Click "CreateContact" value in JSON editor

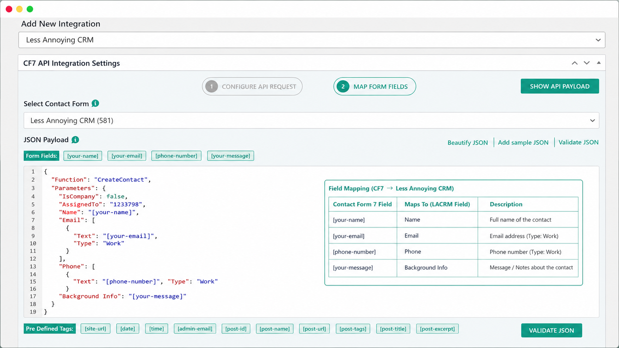121,180
